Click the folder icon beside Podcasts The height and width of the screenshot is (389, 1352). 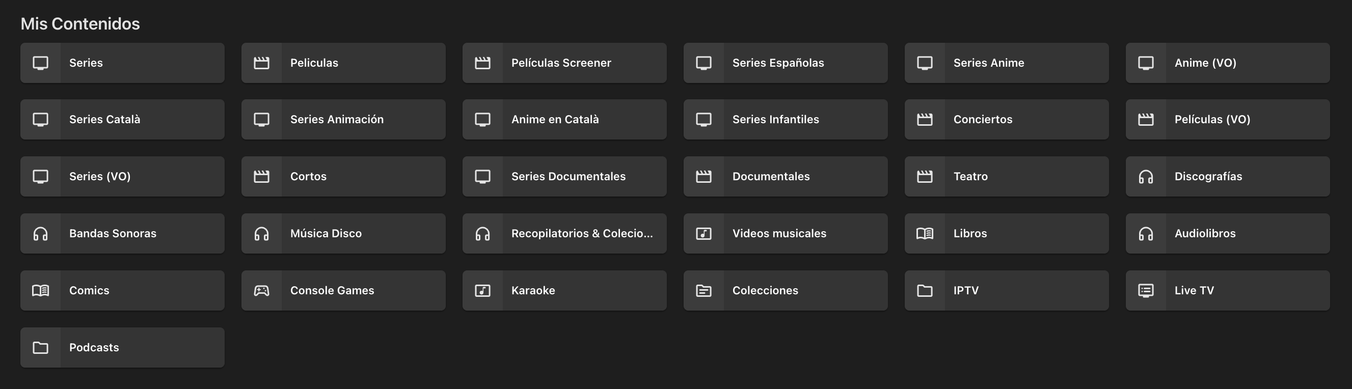coord(40,348)
